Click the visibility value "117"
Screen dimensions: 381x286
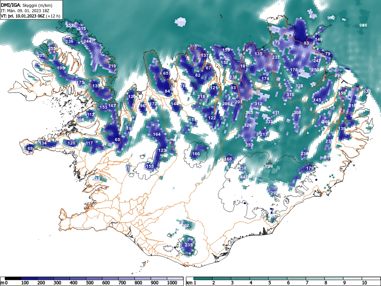pos(89,143)
